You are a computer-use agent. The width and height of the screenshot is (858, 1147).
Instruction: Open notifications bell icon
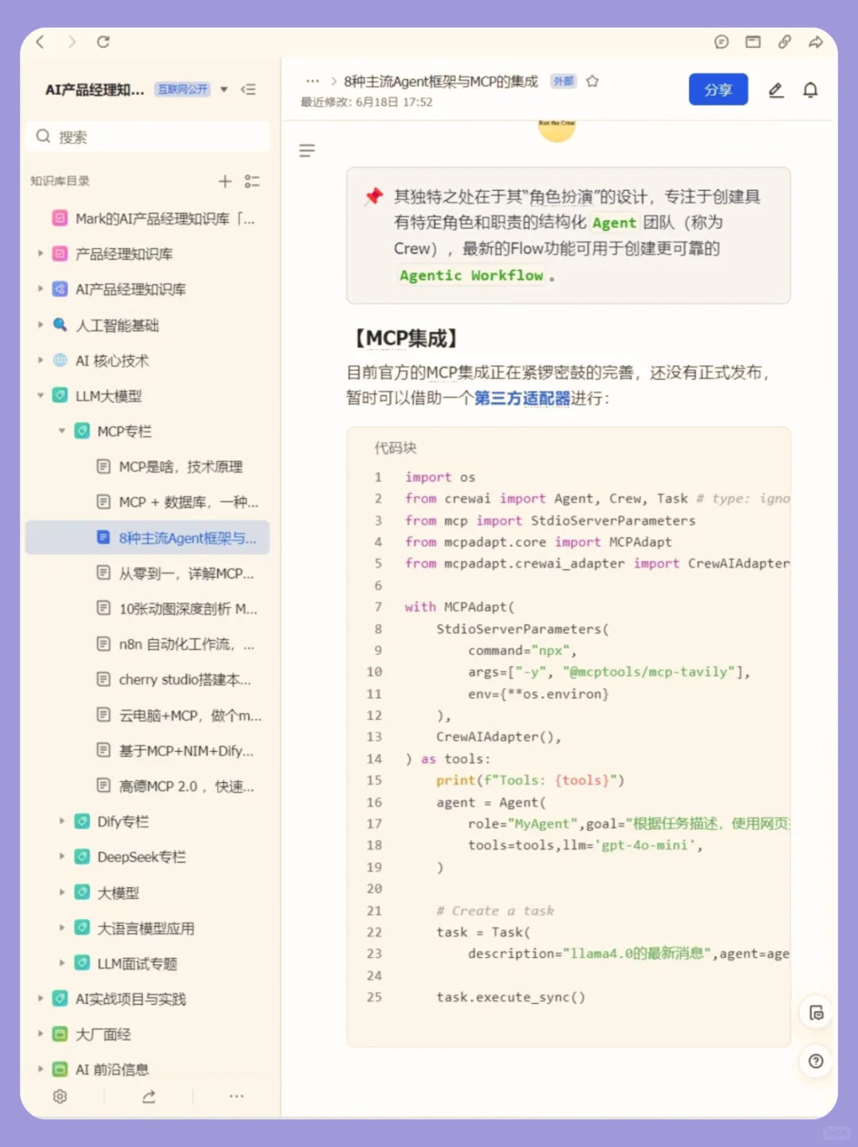810,90
